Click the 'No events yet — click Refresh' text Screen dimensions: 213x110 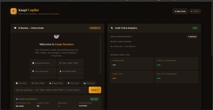tap(123, 46)
